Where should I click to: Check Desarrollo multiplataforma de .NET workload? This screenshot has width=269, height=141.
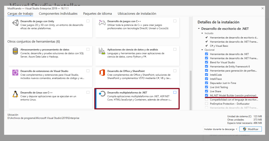point(175,92)
